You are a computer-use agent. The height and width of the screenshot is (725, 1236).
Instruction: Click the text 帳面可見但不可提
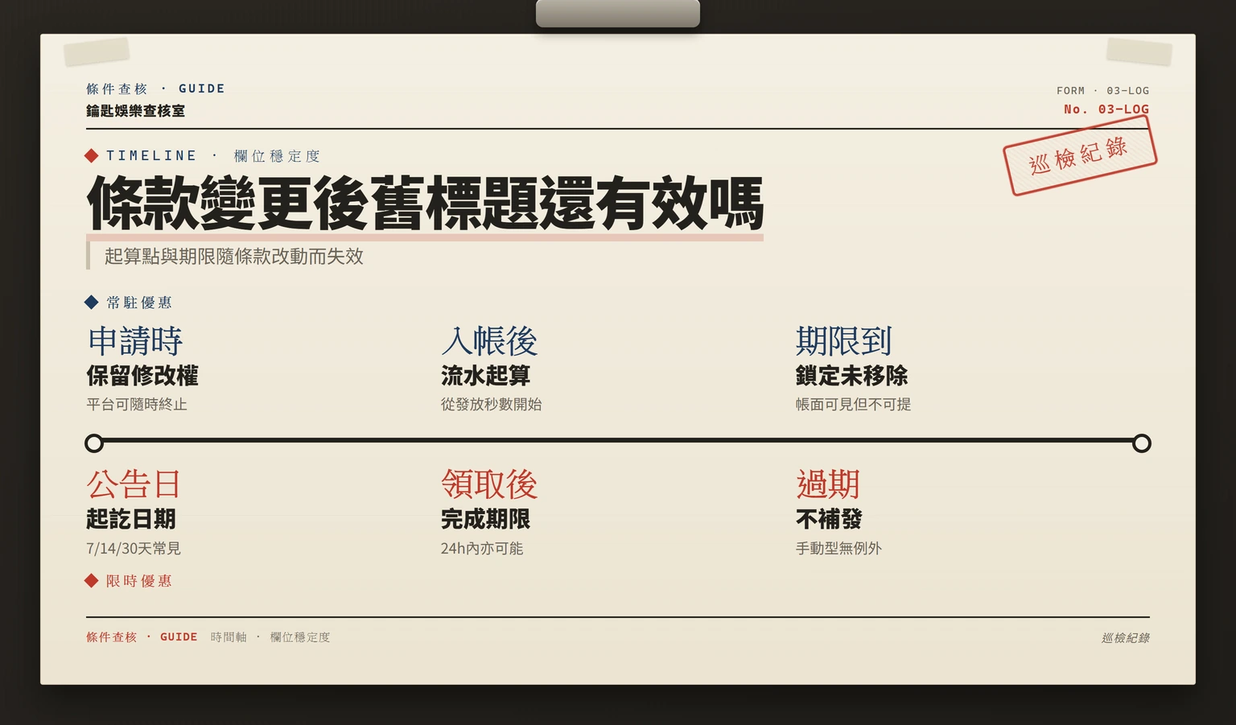coord(854,404)
